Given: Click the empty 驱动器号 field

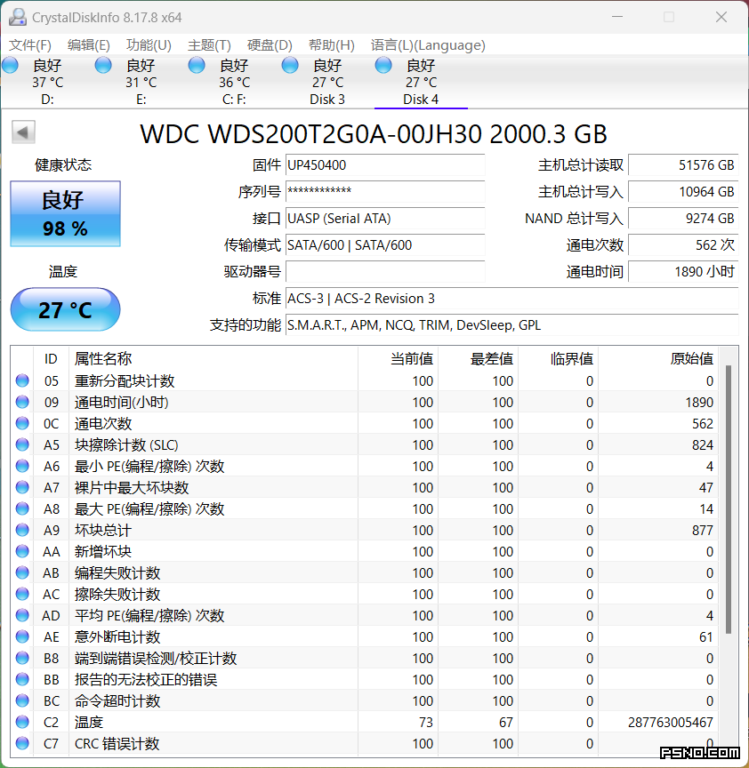Looking at the screenshot, I should pos(385,271).
